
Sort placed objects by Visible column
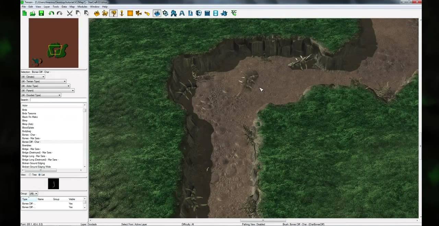pos(75,199)
